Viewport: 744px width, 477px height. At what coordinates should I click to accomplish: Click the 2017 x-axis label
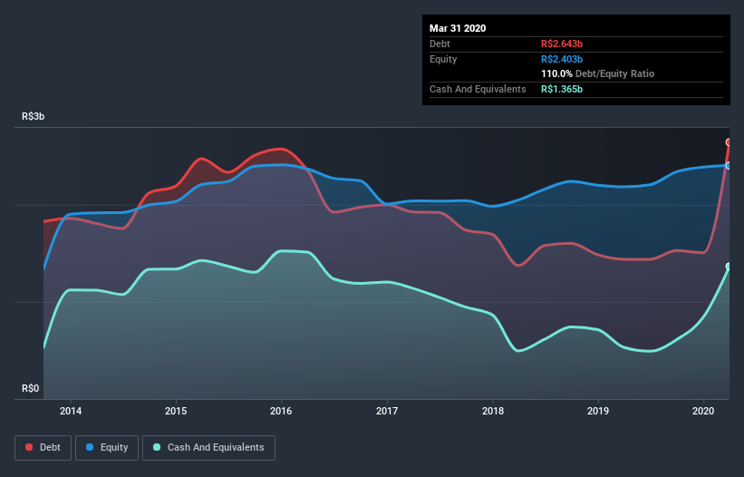[387, 411]
